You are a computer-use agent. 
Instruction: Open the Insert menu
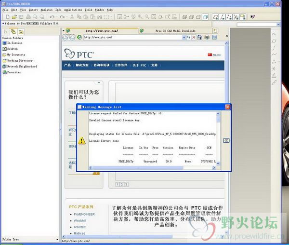[33, 10]
